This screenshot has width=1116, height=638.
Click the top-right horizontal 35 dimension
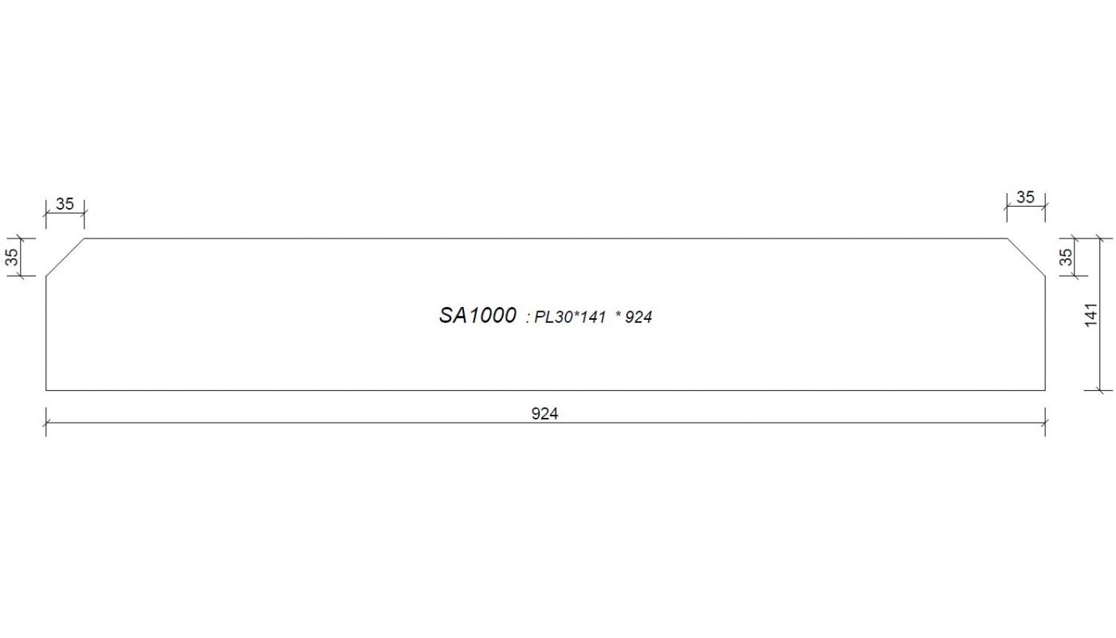pyautogui.click(x=1025, y=197)
